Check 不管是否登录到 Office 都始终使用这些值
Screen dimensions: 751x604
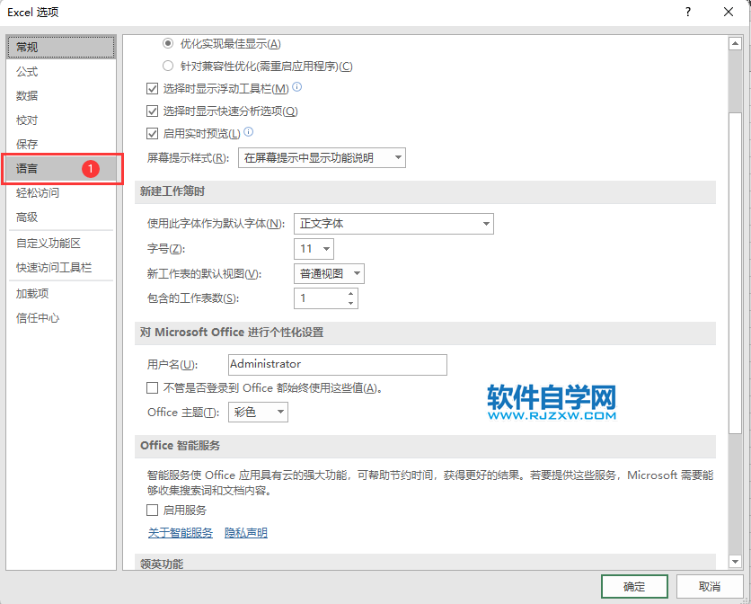153,387
